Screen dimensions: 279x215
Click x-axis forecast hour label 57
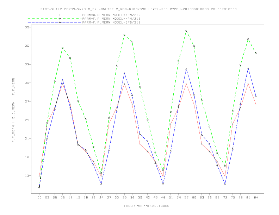186,197
